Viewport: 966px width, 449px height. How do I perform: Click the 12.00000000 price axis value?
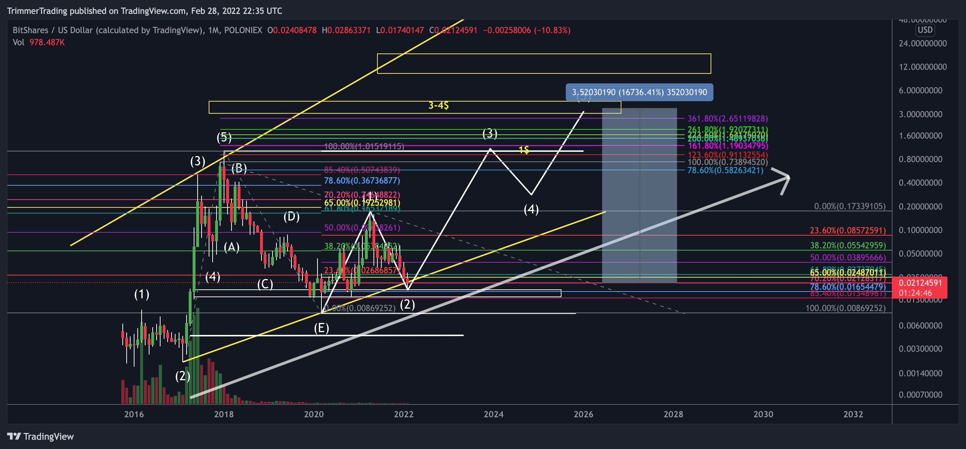click(x=922, y=67)
